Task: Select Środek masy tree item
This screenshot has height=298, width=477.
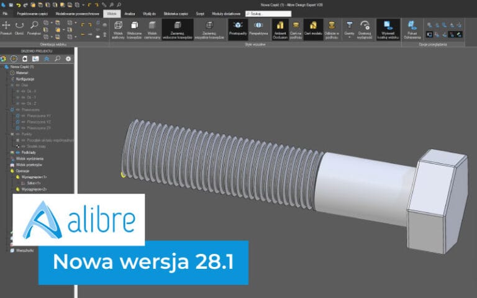Action: coord(36,147)
